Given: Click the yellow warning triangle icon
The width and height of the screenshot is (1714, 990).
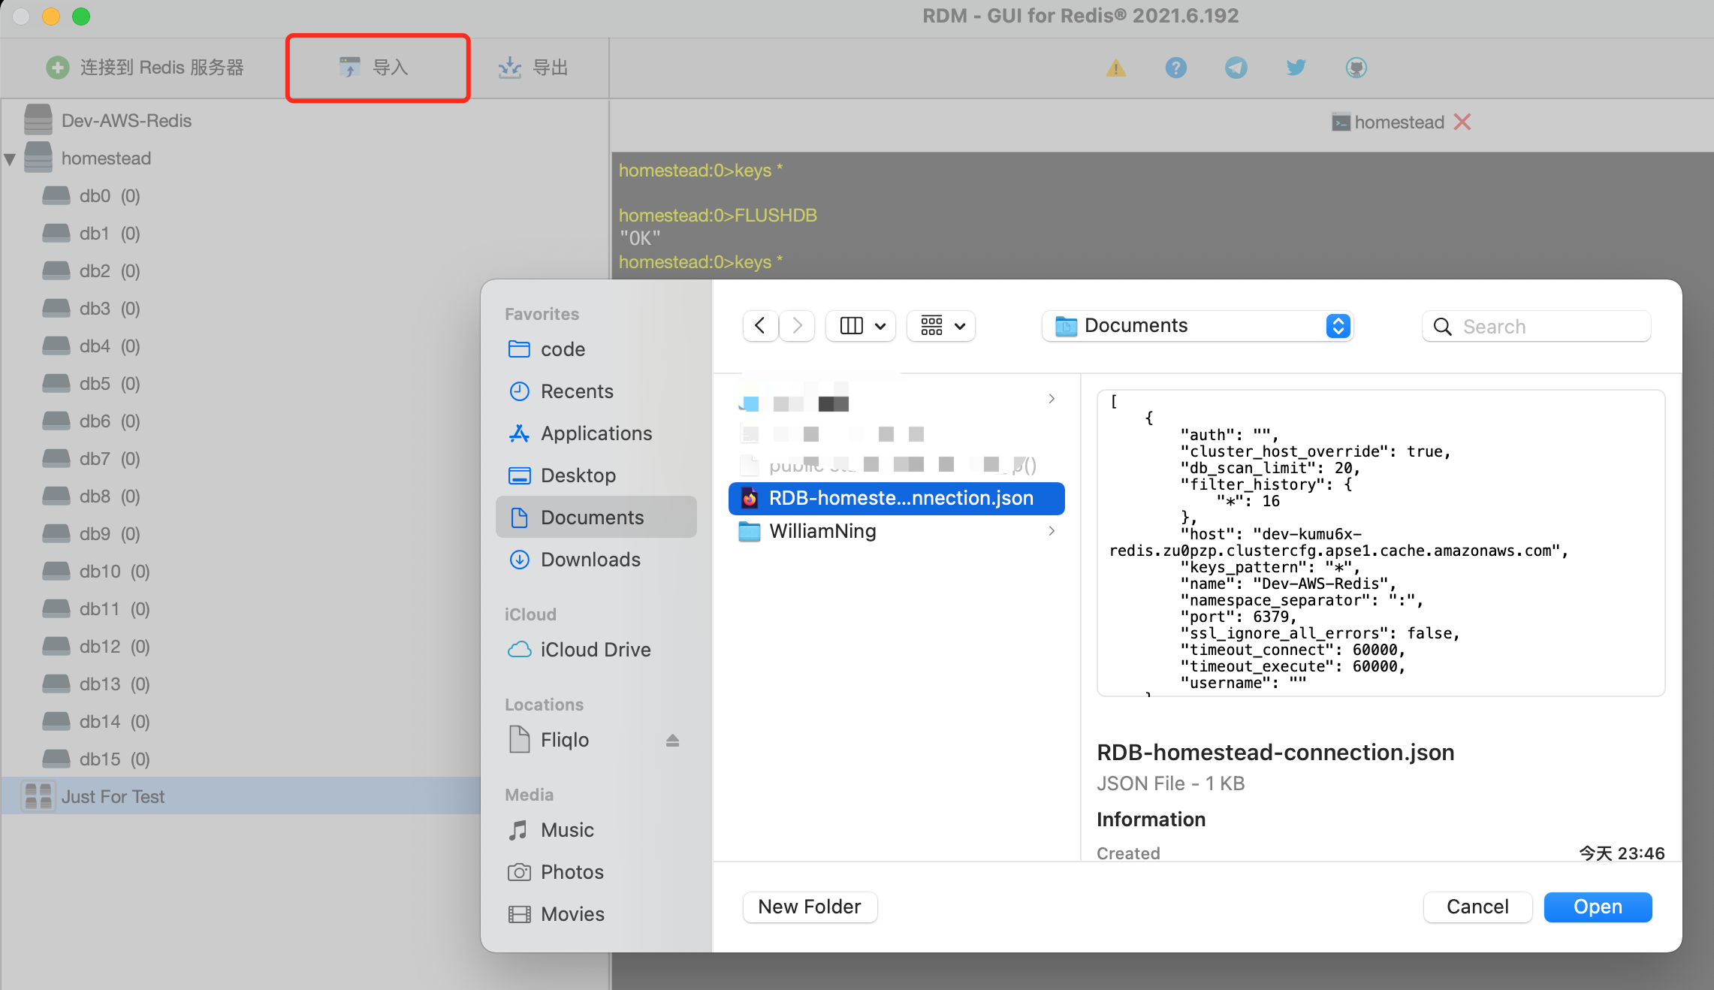Looking at the screenshot, I should pos(1116,68).
